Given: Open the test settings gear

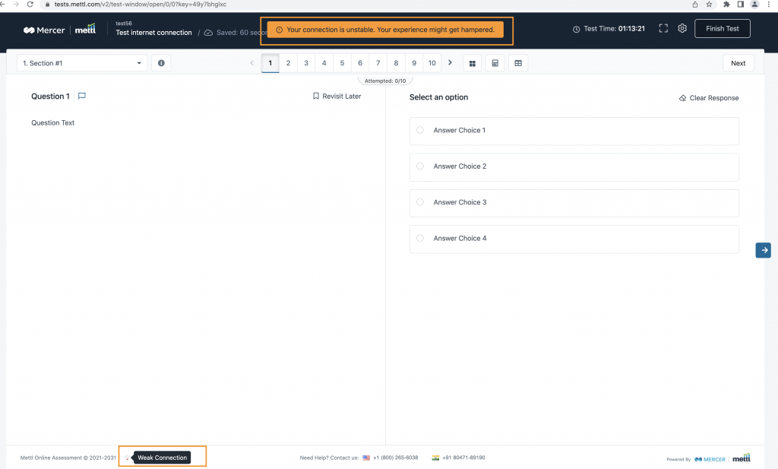Looking at the screenshot, I should click(682, 28).
